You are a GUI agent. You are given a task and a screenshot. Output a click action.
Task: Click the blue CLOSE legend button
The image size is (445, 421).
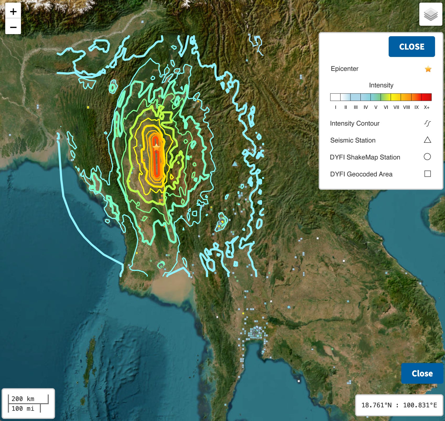(x=411, y=47)
